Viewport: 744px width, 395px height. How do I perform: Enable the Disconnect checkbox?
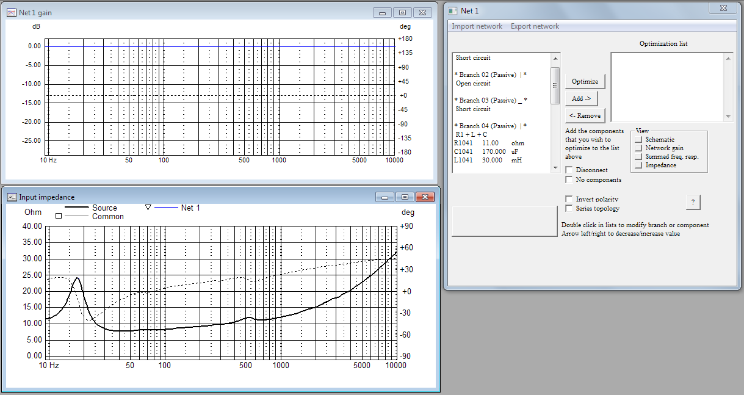569,170
